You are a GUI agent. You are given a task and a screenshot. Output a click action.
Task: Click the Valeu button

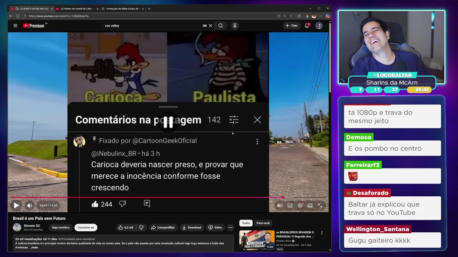click(215, 227)
